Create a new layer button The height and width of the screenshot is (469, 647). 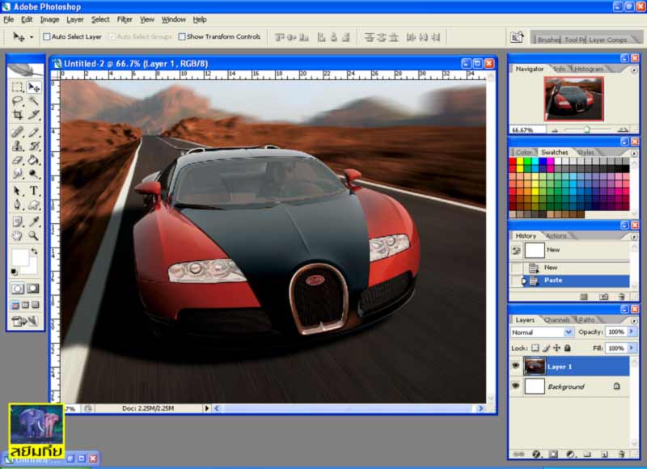pyautogui.click(x=604, y=454)
